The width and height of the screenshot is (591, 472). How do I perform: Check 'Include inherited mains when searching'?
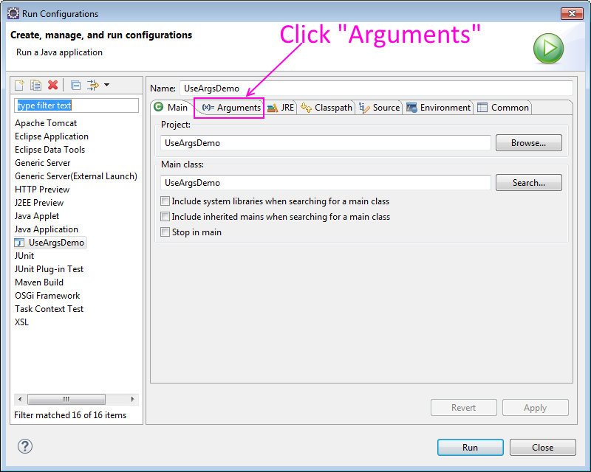(165, 218)
